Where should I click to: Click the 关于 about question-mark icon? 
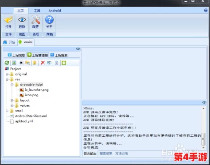[x=49, y=20]
